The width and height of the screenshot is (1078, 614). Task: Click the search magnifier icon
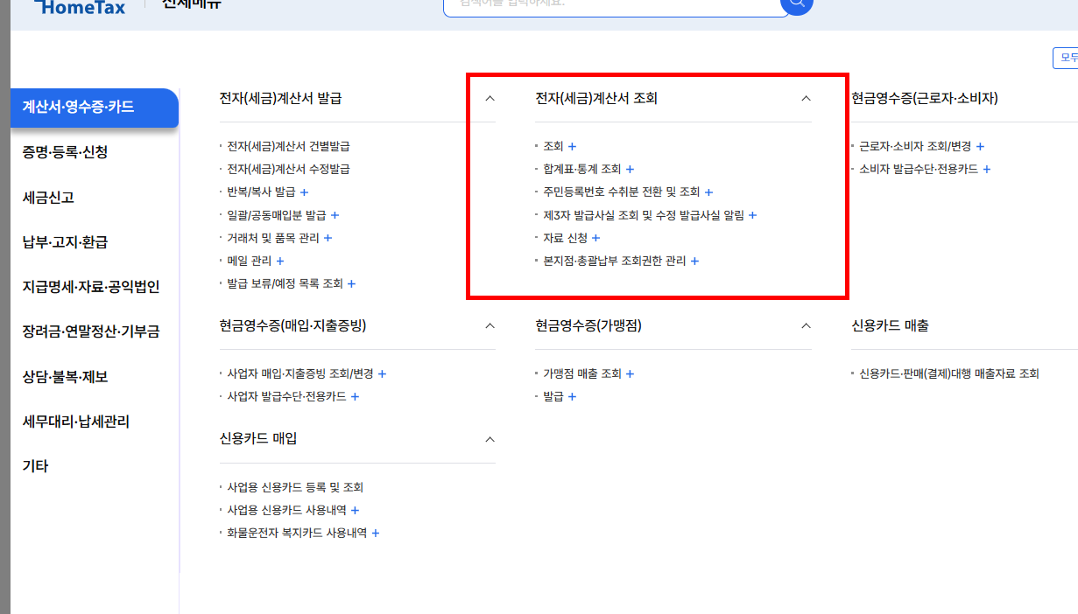pos(796,4)
